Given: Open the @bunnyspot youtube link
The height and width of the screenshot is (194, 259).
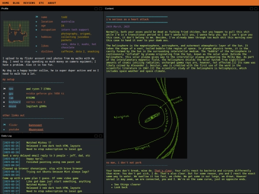Looking at the screenshot, I should [36, 129].
